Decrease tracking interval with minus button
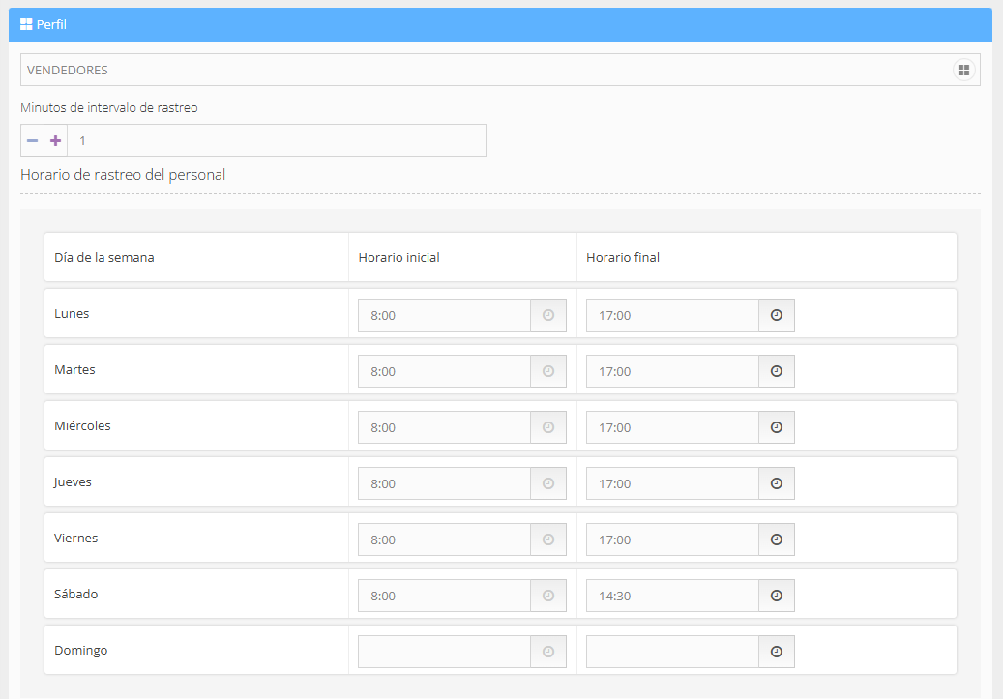Image resolution: width=1003 pixels, height=699 pixels. coord(32,140)
